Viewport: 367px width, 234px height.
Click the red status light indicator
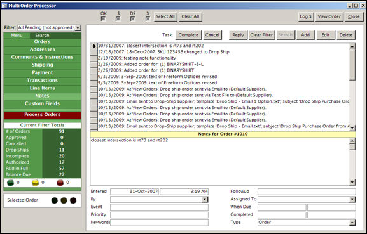tap(60, 183)
